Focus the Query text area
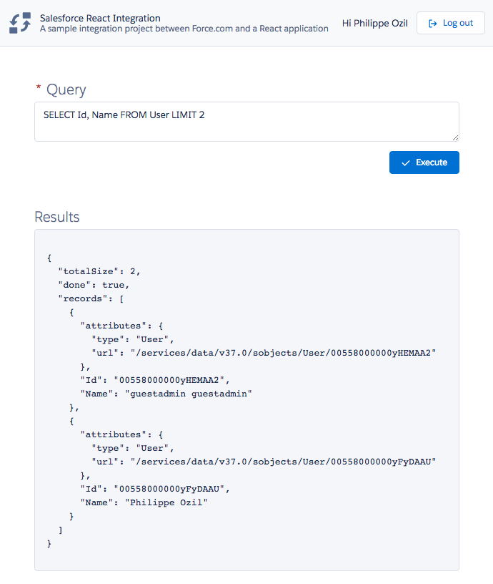Image resolution: width=493 pixels, height=584 pixels. pyautogui.click(x=247, y=122)
